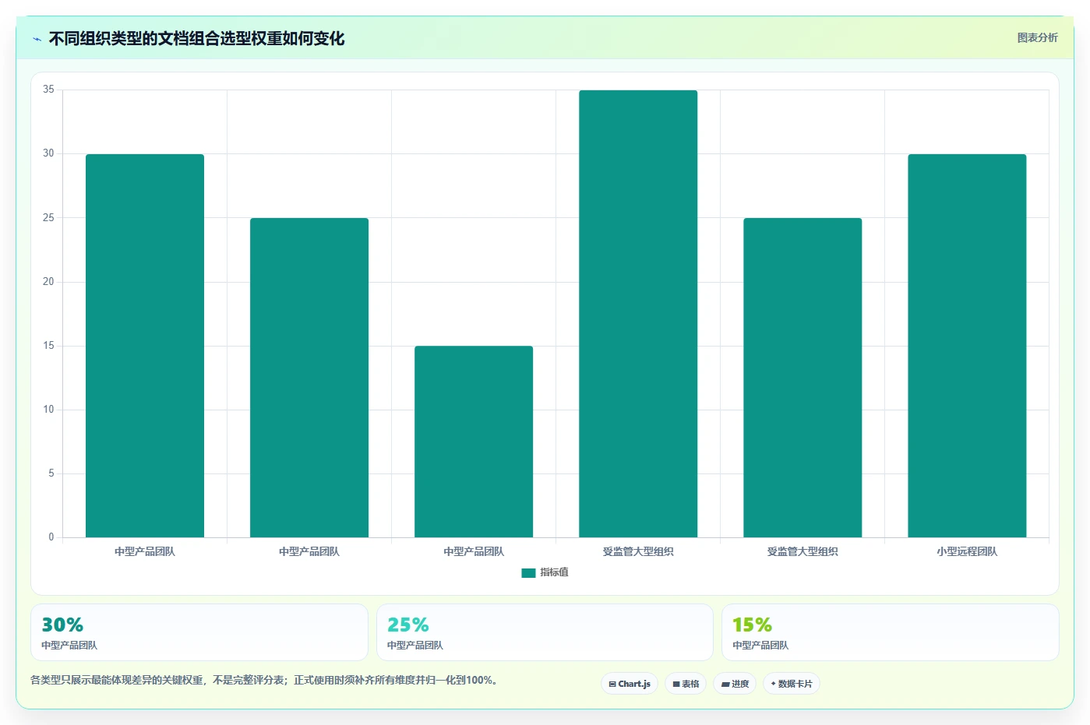Toggle the 指标值 legend entry
This screenshot has width=1090, height=725.
point(545,572)
